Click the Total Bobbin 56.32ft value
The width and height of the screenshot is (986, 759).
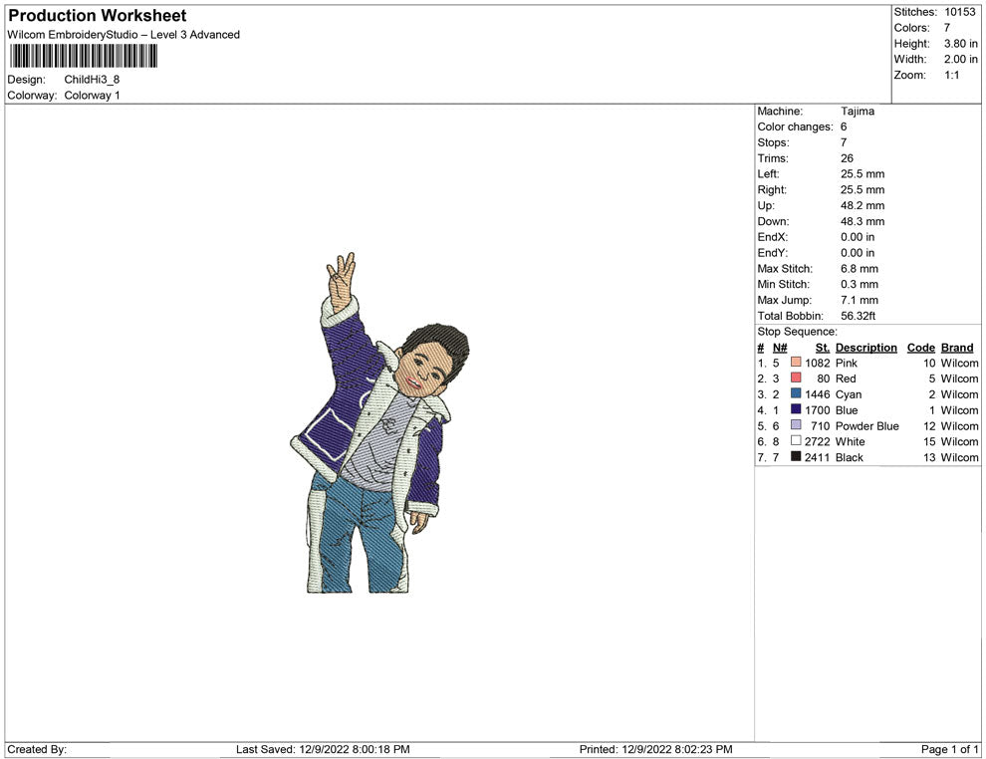[858, 316]
